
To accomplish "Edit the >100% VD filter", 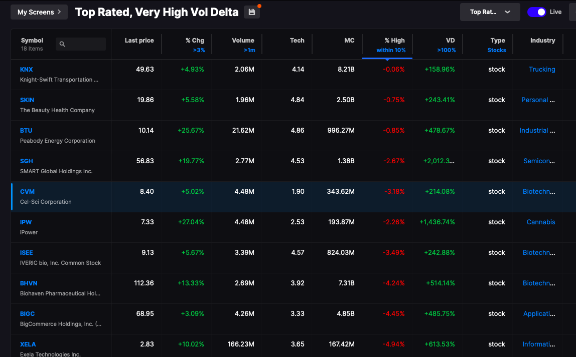I will pos(447,50).
